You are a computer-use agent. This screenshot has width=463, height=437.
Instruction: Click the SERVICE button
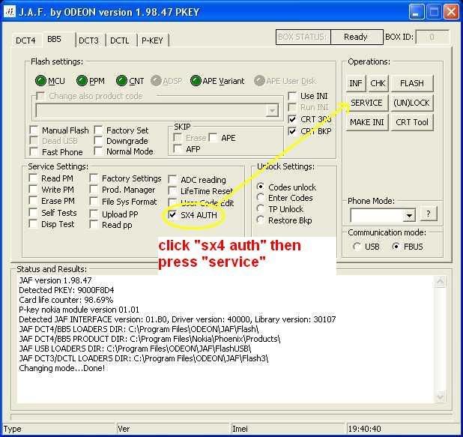[366, 103]
